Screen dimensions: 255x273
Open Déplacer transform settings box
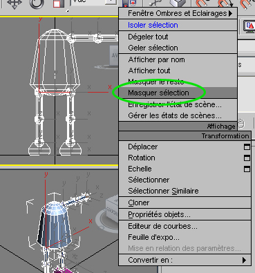point(247,147)
